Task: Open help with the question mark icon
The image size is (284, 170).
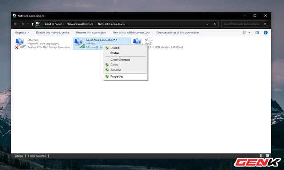Action: (265, 32)
